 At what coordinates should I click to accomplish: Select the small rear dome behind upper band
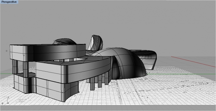pos(65,41)
